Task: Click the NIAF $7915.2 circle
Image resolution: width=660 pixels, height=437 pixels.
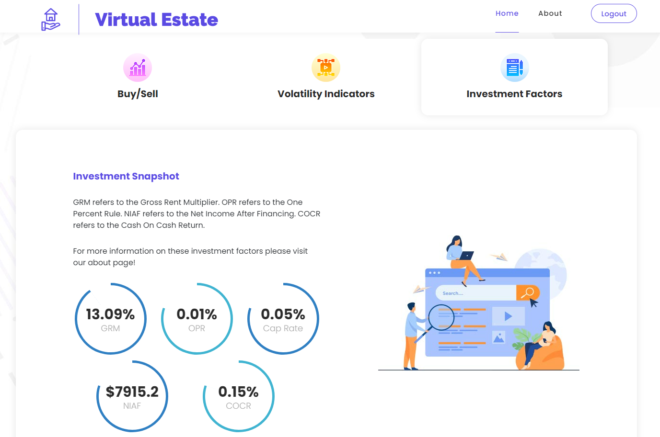Action: point(132,396)
